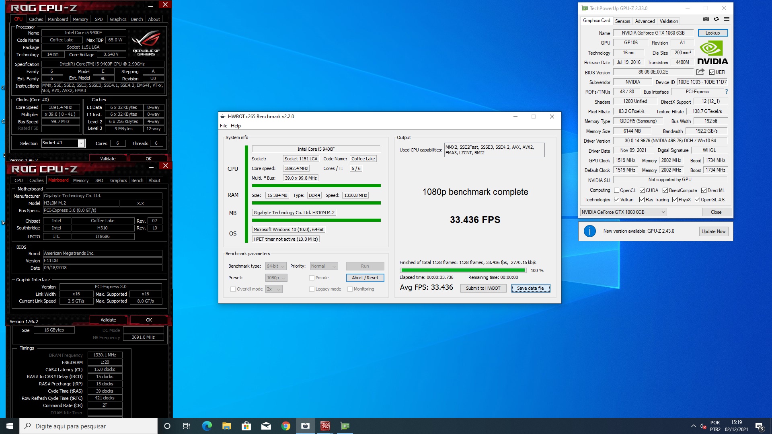
Task: Toggle the Ray Tracing checkbox
Action: coord(642,200)
